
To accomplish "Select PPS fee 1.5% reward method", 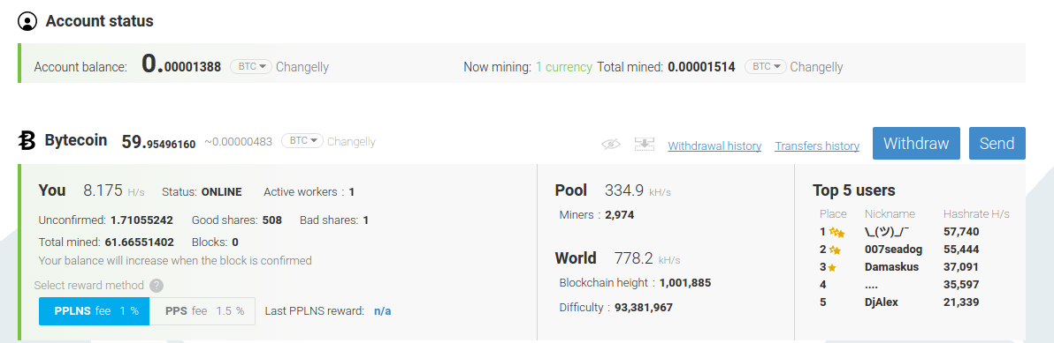I will coord(202,311).
